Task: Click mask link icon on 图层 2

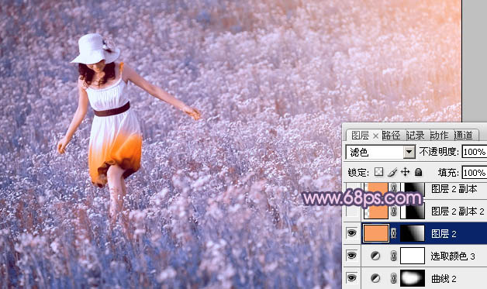Action: pyautogui.click(x=393, y=233)
